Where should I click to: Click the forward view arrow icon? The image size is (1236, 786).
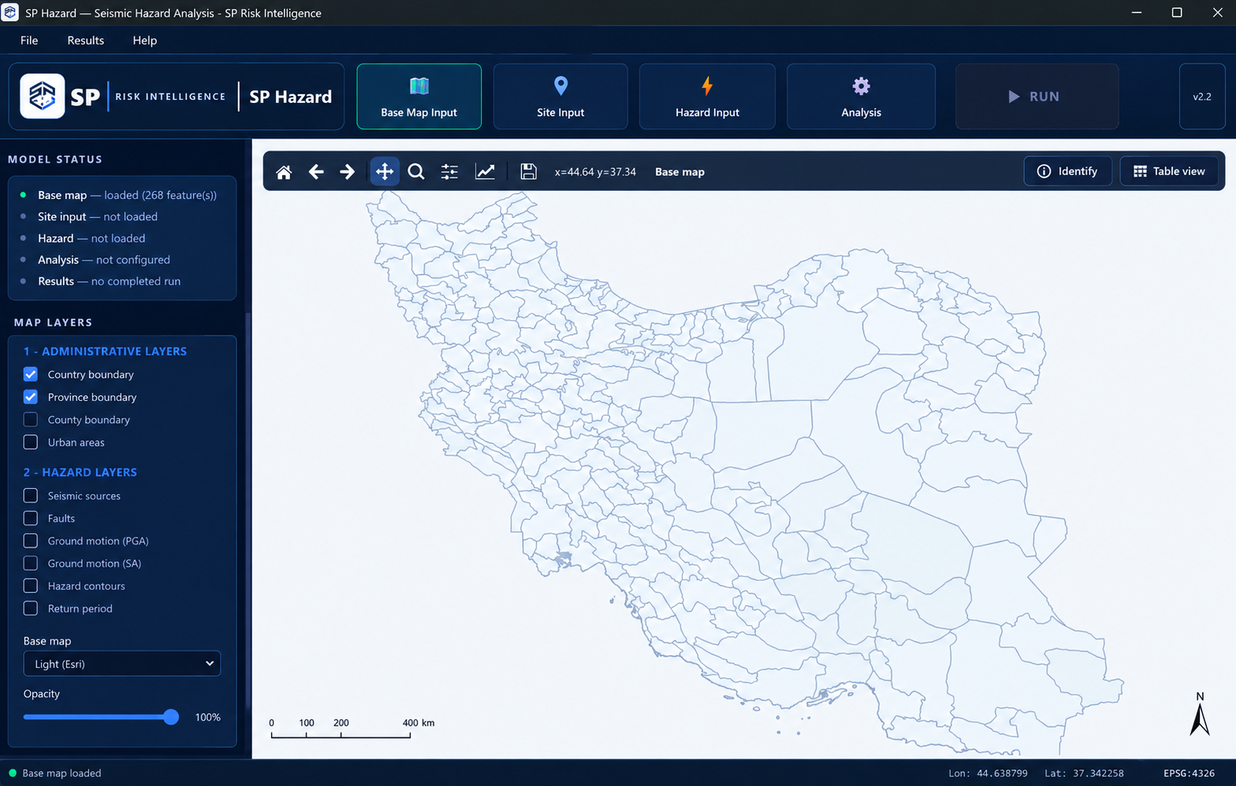[x=347, y=171]
